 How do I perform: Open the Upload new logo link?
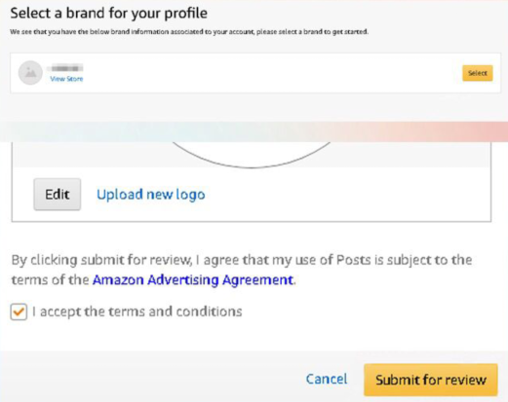click(x=151, y=195)
